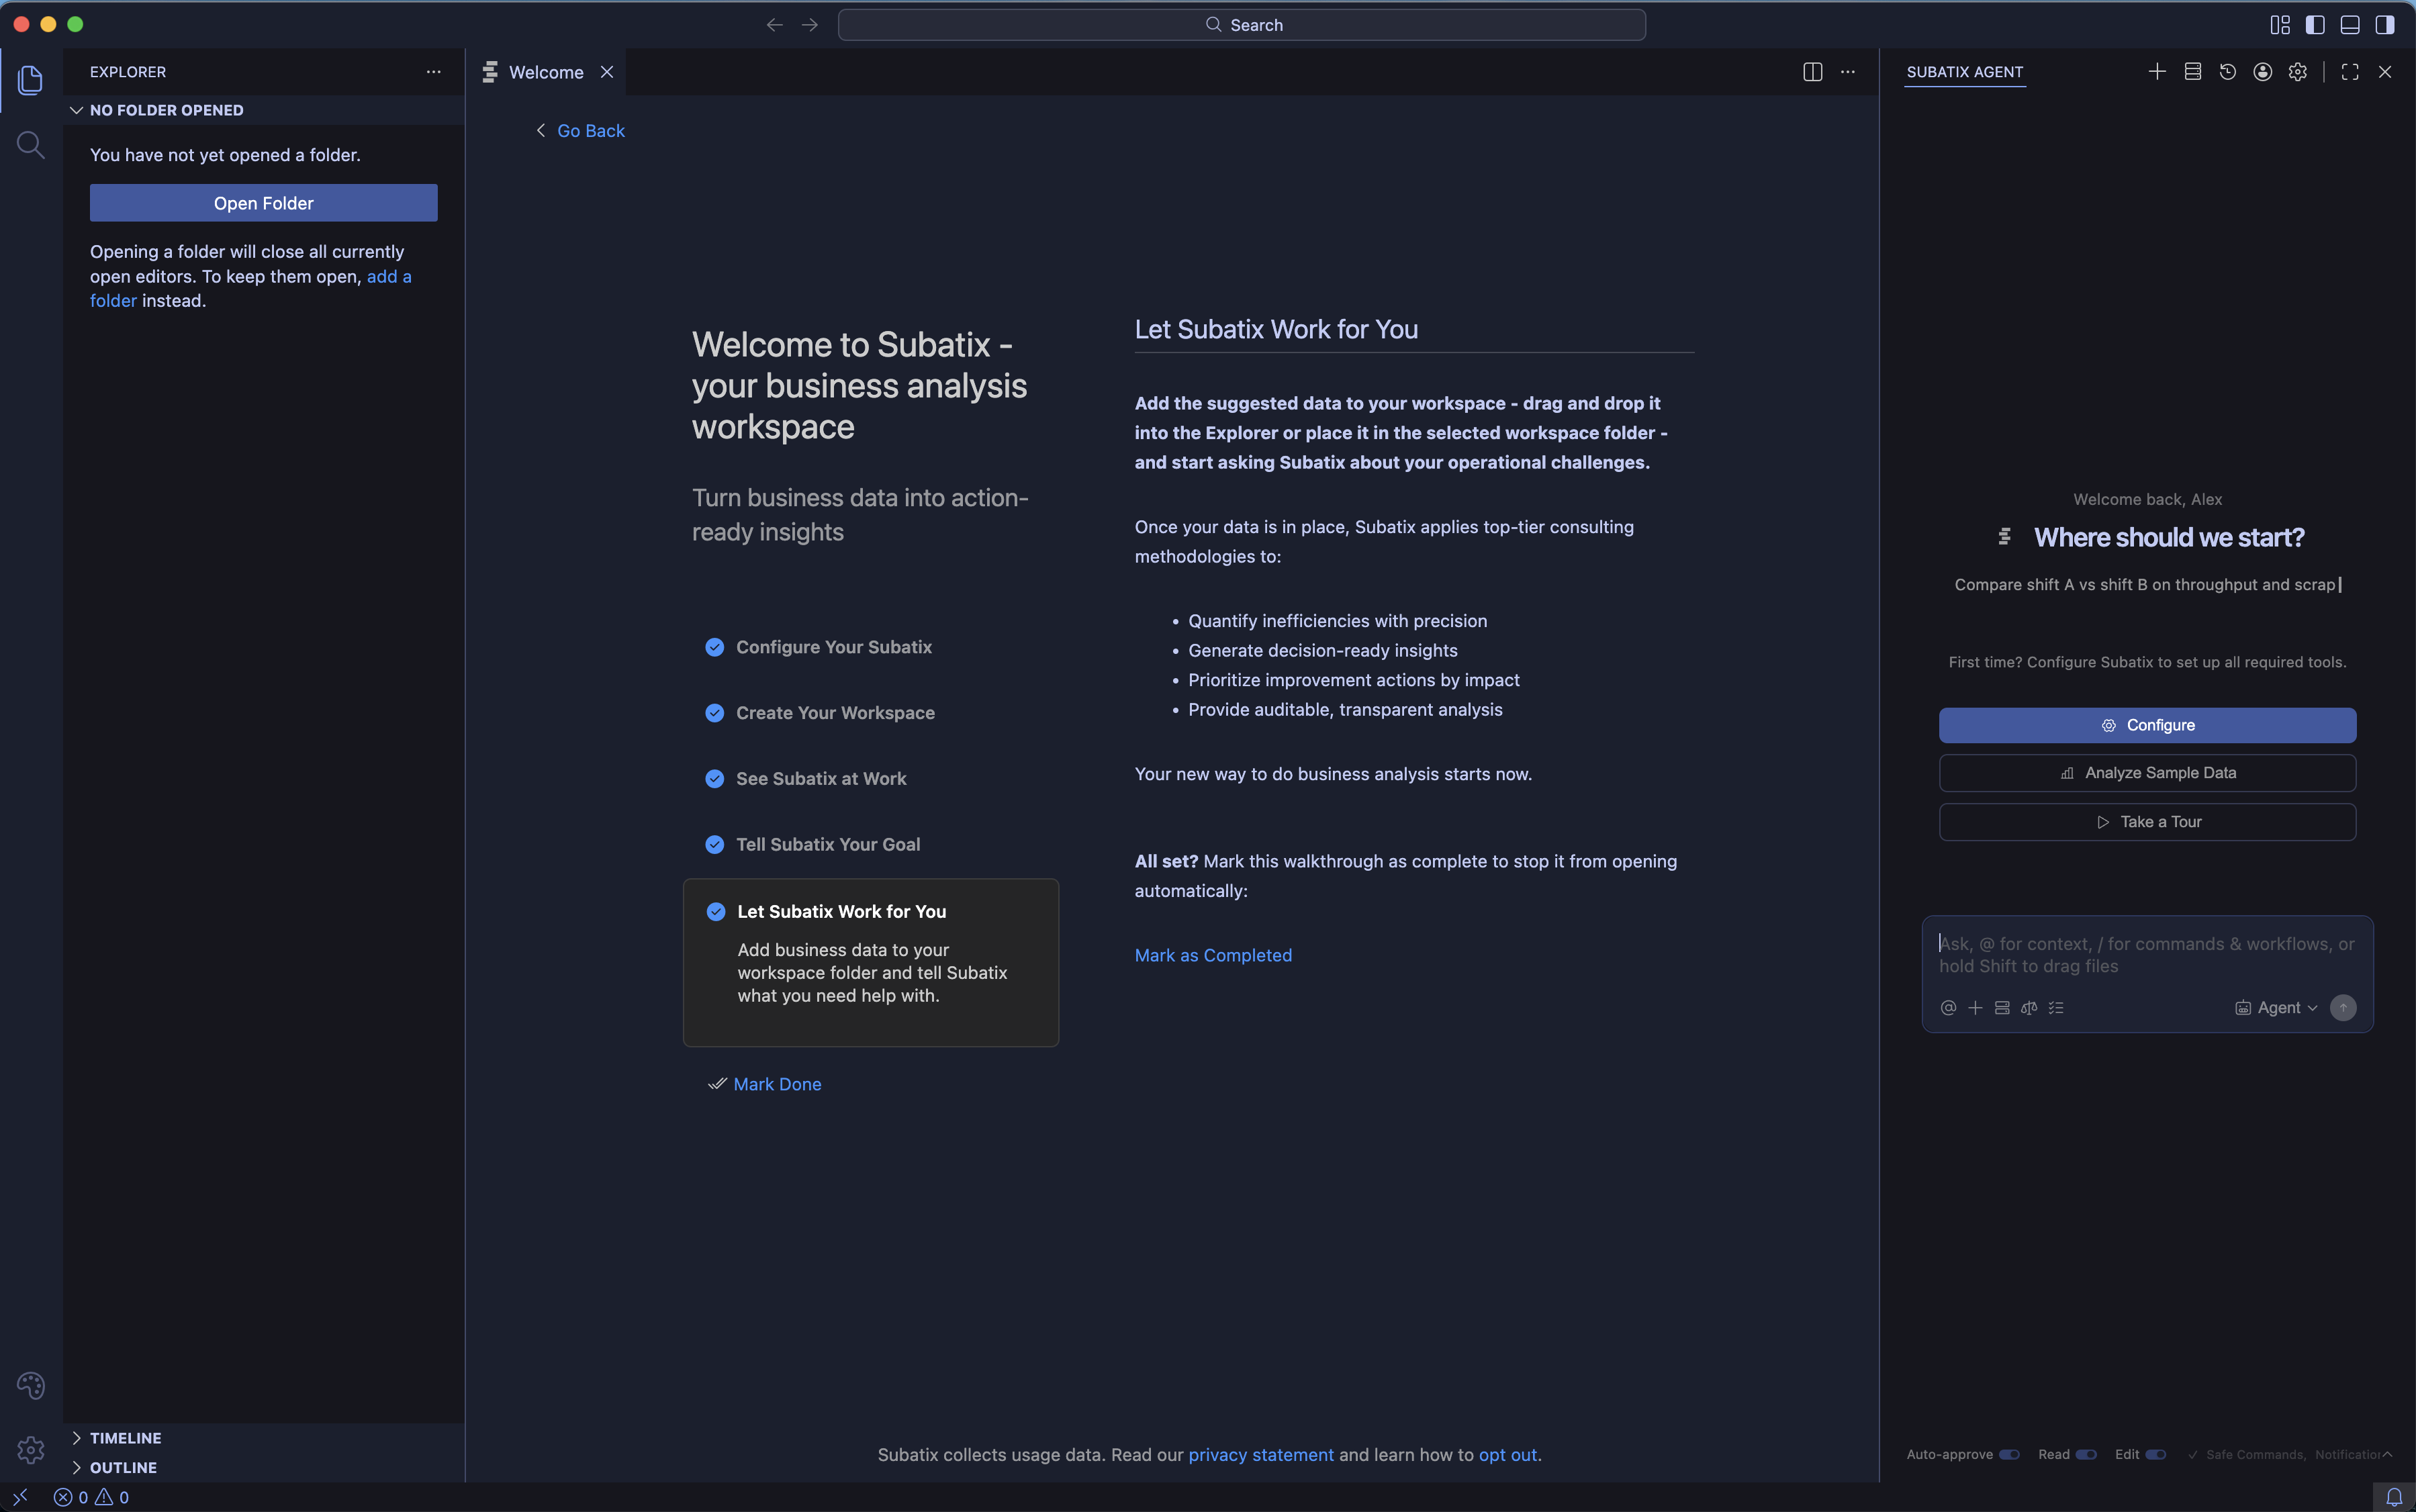
Task: Select the Search icon in the sidebar
Action: point(31,145)
